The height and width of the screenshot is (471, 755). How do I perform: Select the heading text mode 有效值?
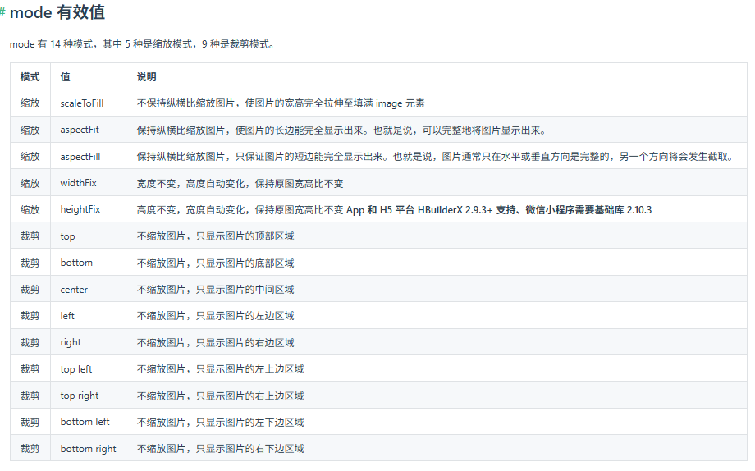[x=57, y=12]
